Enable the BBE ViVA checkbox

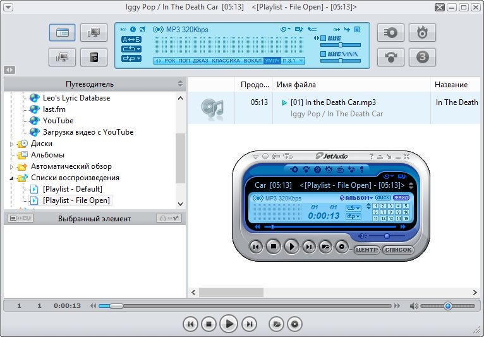point(323,54)
